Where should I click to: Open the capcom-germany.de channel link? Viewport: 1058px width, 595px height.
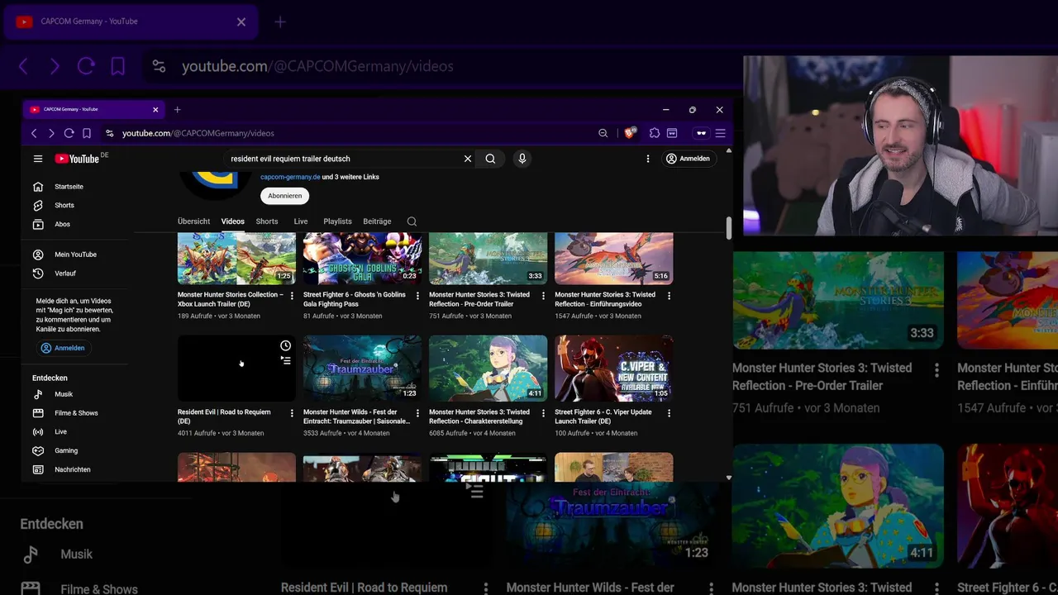(290, 177)
